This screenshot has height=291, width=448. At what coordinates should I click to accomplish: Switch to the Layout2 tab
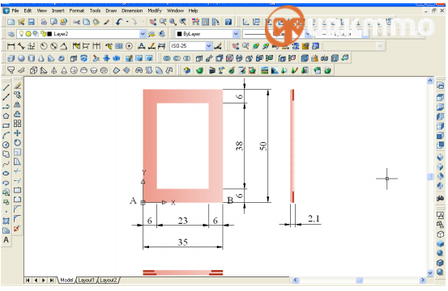pyautogui.click(x=108, y=280)
